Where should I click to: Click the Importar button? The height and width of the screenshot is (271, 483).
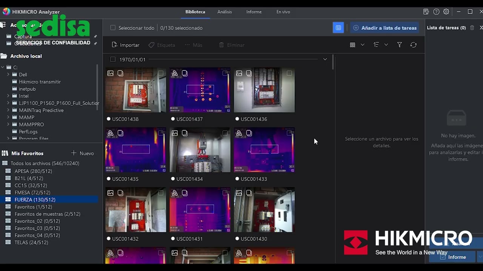[126, 45]
